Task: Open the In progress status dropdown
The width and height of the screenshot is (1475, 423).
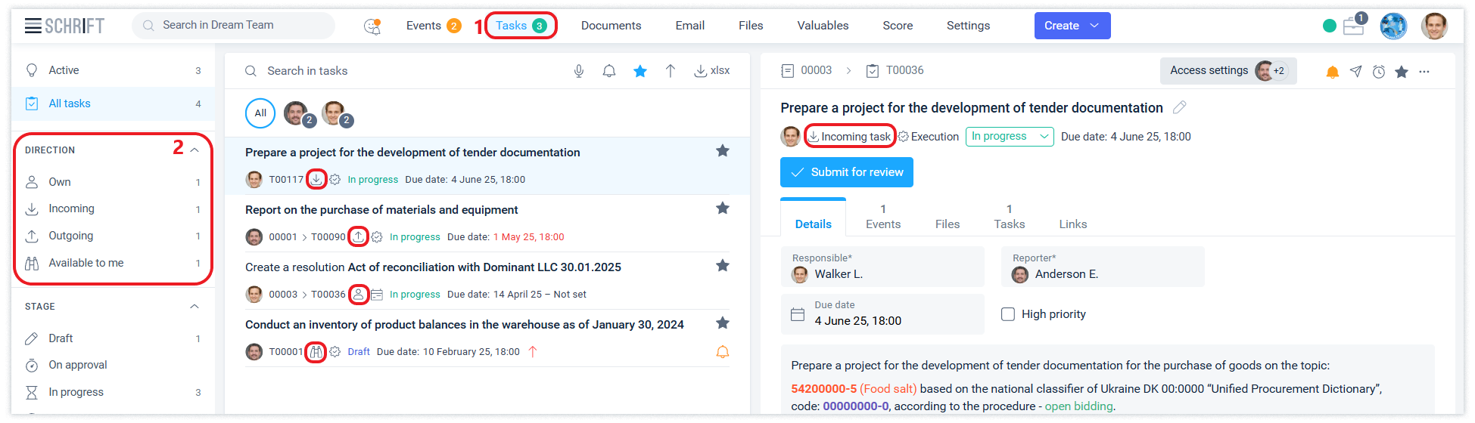Action: coord(1010,137)
